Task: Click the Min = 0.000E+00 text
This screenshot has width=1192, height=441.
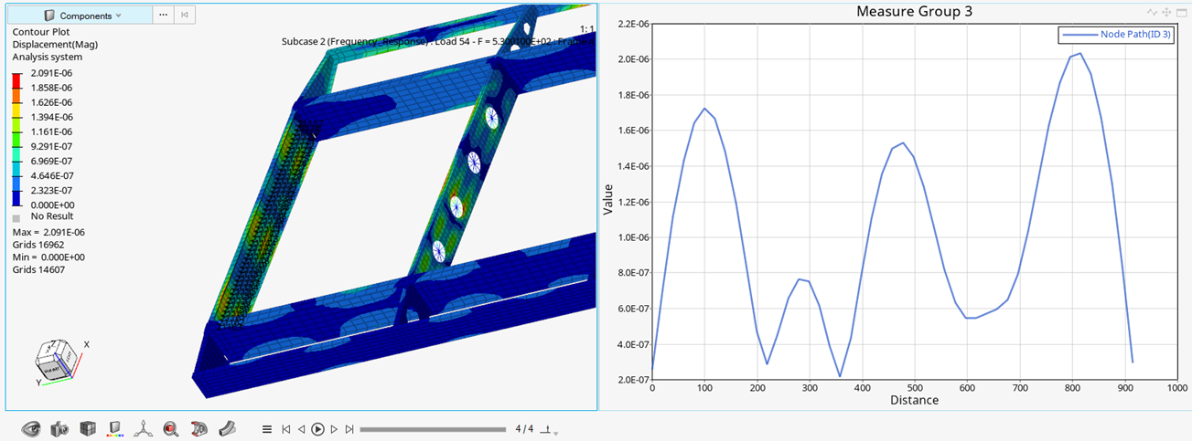Action: pyautogui.click(x=49, y=257)
